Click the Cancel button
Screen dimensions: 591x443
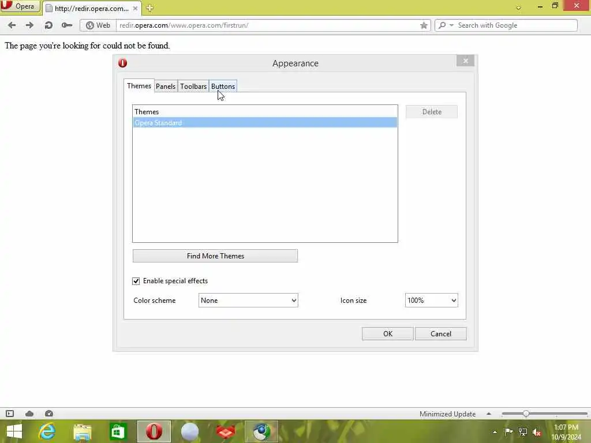pyautogui.click(x=440, y=334)
